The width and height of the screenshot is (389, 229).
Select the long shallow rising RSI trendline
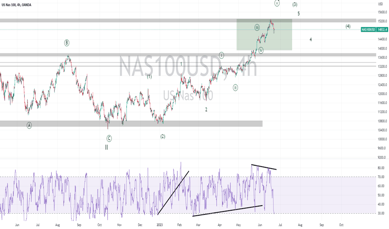(227, 211)
